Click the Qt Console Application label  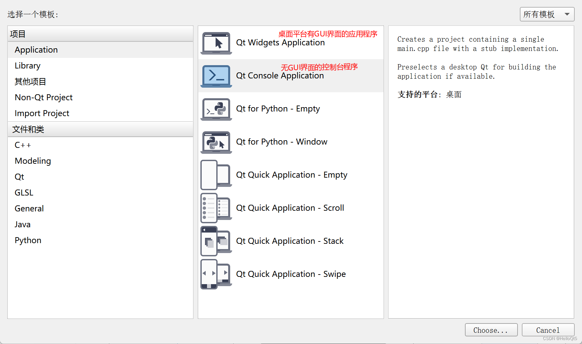280,76
